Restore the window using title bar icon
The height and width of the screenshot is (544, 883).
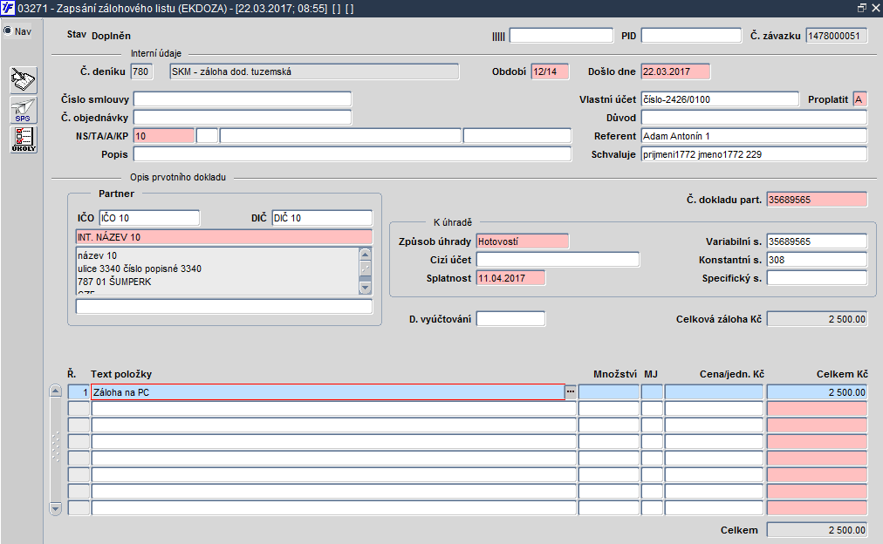point(861,8)
